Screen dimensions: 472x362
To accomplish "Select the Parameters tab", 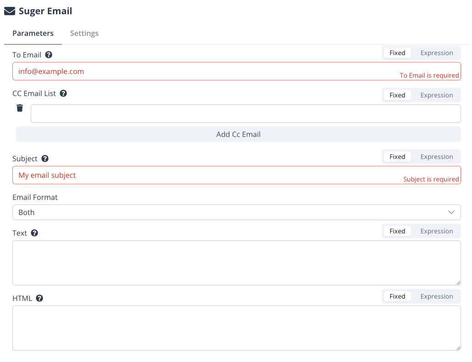I will 33,33.
